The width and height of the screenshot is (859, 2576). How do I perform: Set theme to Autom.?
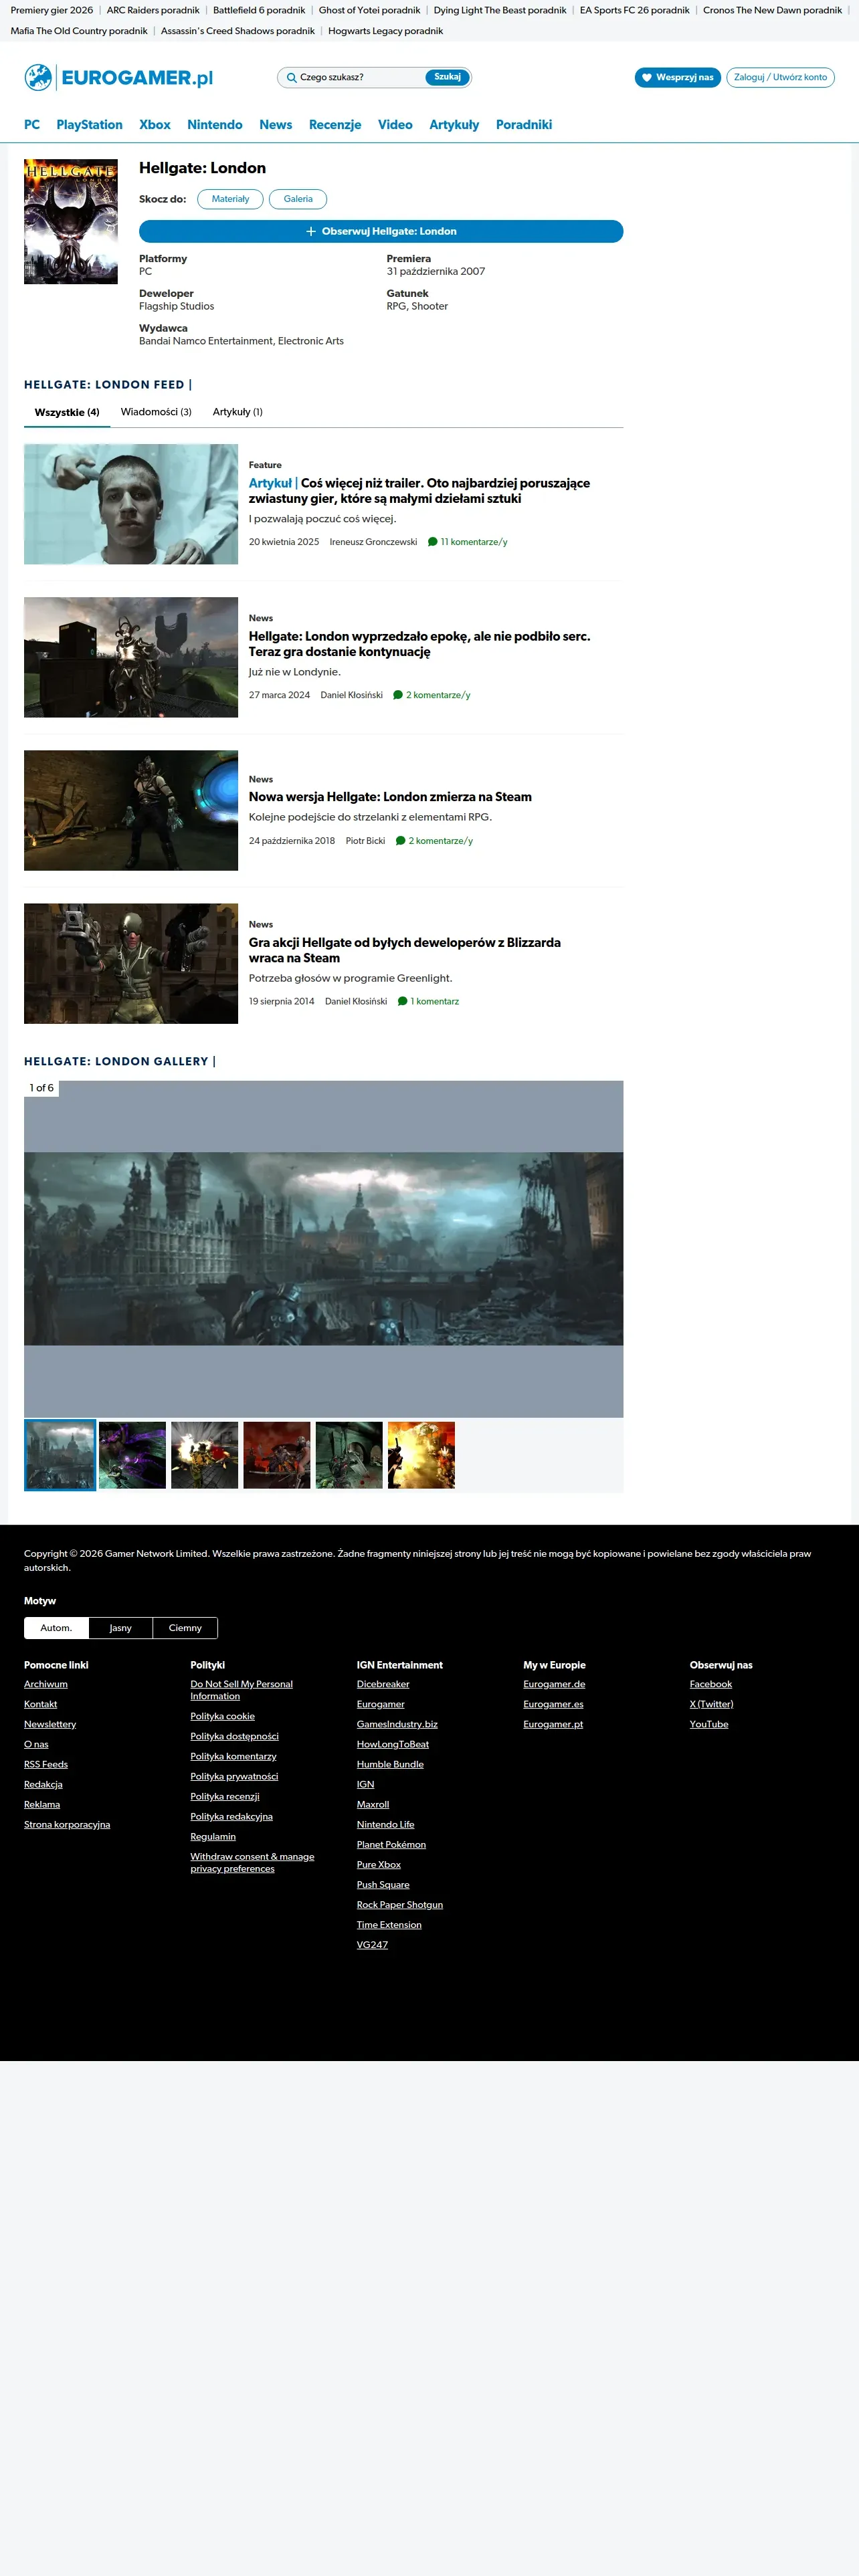click(x=56, y=1628)
